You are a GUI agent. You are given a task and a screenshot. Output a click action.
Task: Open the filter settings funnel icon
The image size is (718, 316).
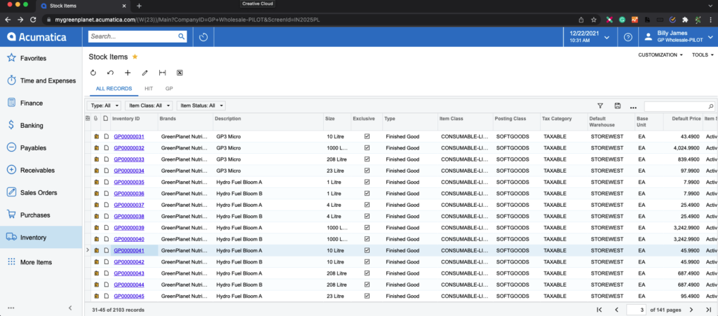(x=600, y=106)
